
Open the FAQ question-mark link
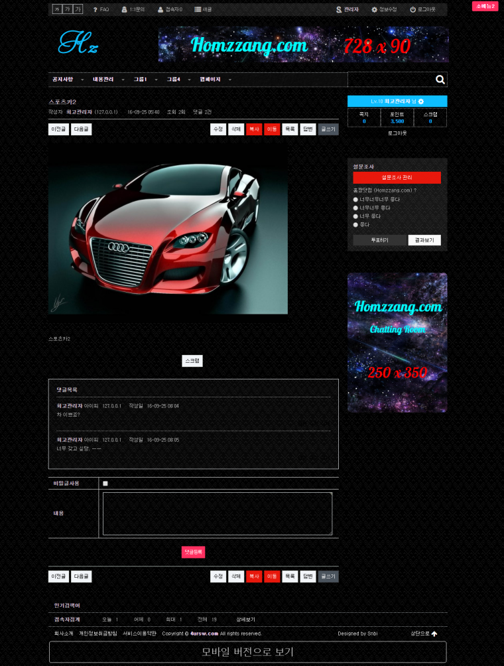[x=95, y=10]
